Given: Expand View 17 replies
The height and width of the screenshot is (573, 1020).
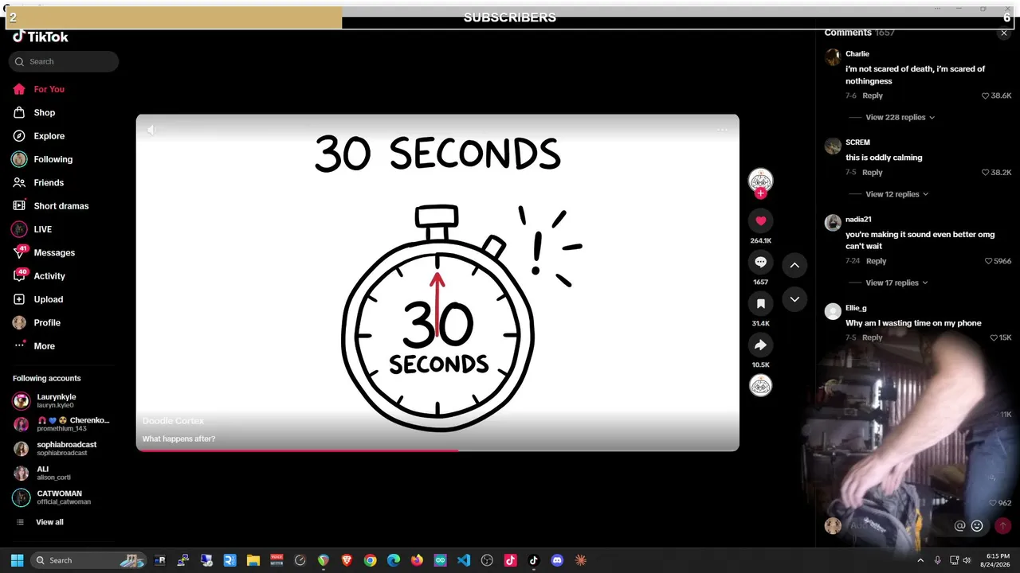Looking at the screenshot, I should (x=897, y=283).
